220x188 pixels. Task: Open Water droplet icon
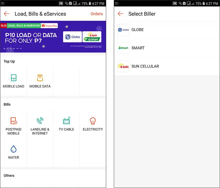point(13,149)
